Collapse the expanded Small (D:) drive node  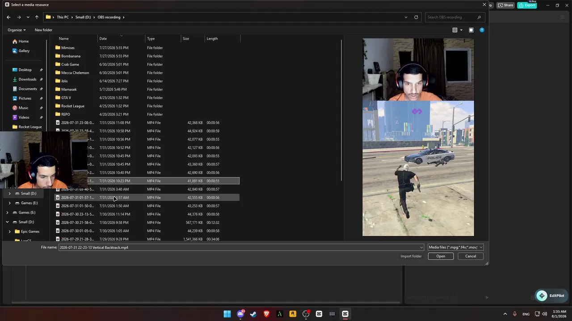(7, 222)
